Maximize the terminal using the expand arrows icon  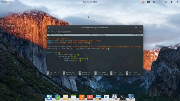pos(141,27)
